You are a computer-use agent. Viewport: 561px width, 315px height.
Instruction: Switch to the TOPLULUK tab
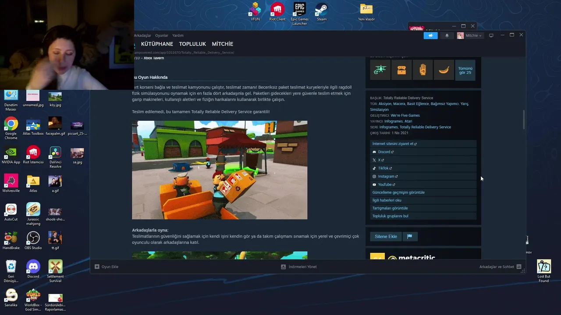point(192,44)
